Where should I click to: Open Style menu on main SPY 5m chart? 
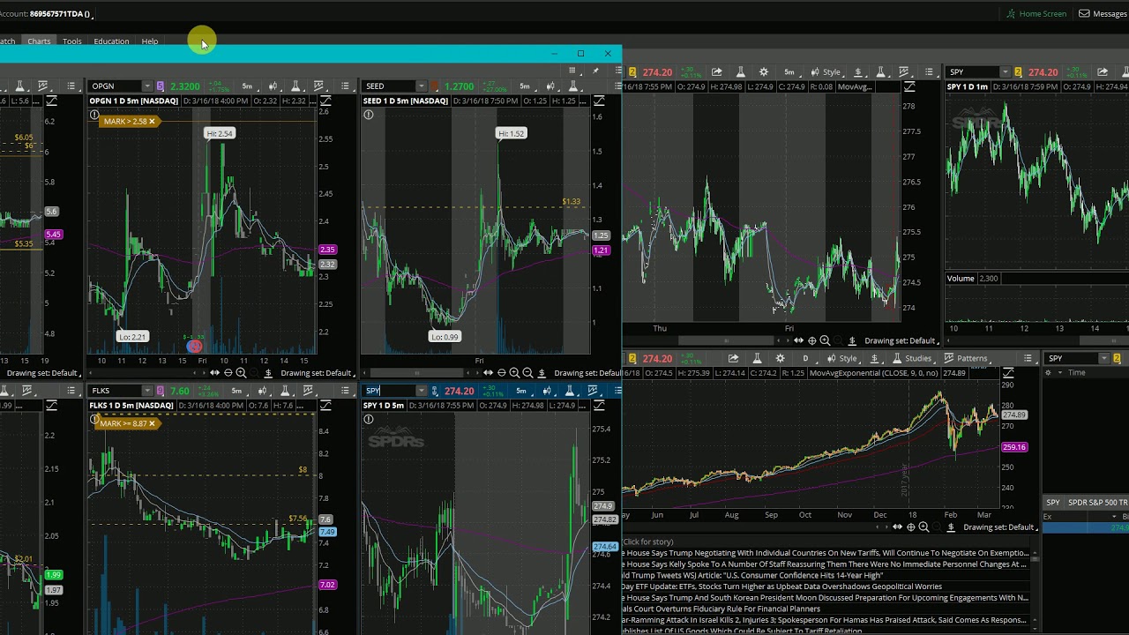click(826, 72)
